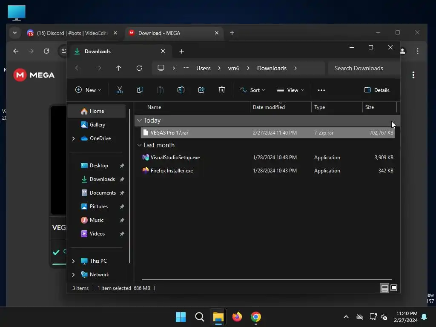Close the Downloads Explorer tab

pos(163,51)
